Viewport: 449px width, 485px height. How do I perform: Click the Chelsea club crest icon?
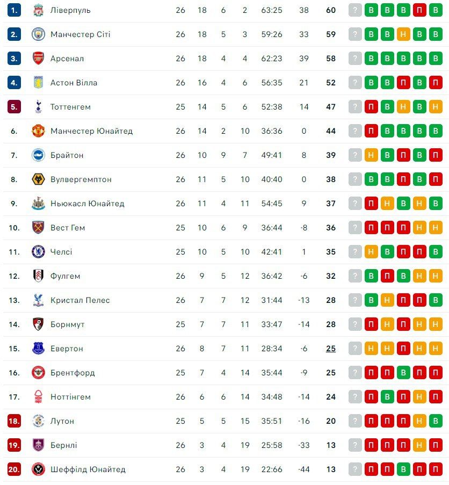(x=38, y=252)
